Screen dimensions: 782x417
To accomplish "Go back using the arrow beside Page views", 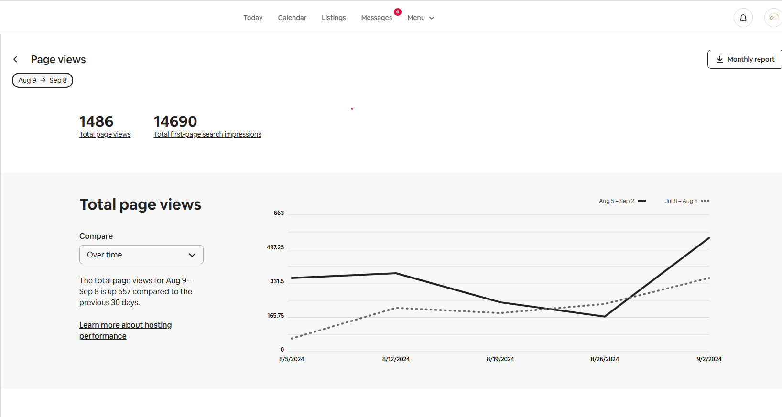I will [x=15, y=59].
